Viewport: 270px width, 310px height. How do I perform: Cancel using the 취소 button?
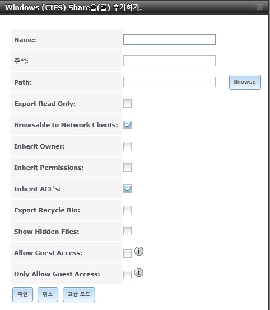[48, 294]
